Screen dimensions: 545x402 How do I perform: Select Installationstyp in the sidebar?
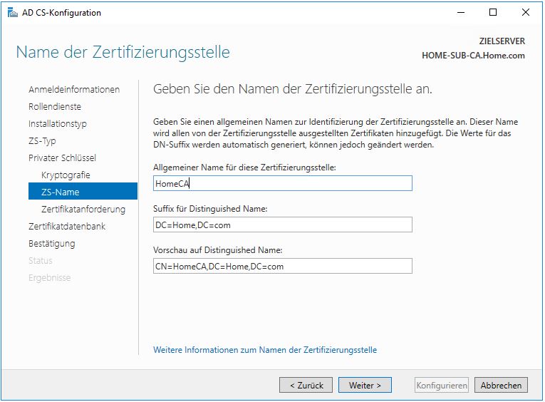click(58, 124)
